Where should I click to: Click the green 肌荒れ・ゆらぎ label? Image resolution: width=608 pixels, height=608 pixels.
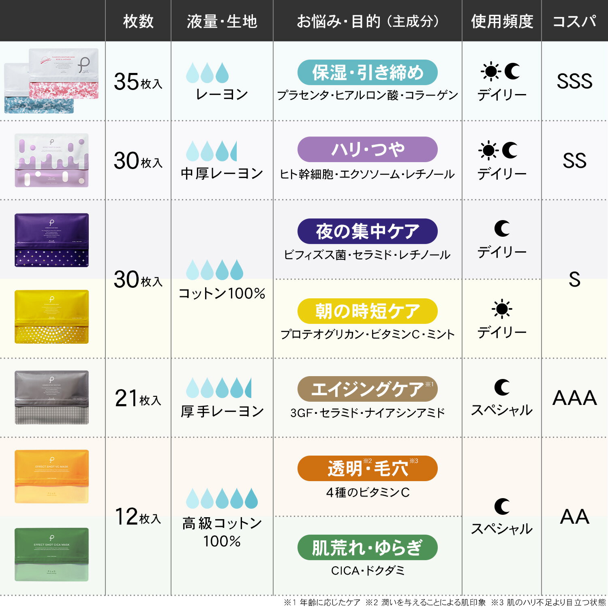367,548
